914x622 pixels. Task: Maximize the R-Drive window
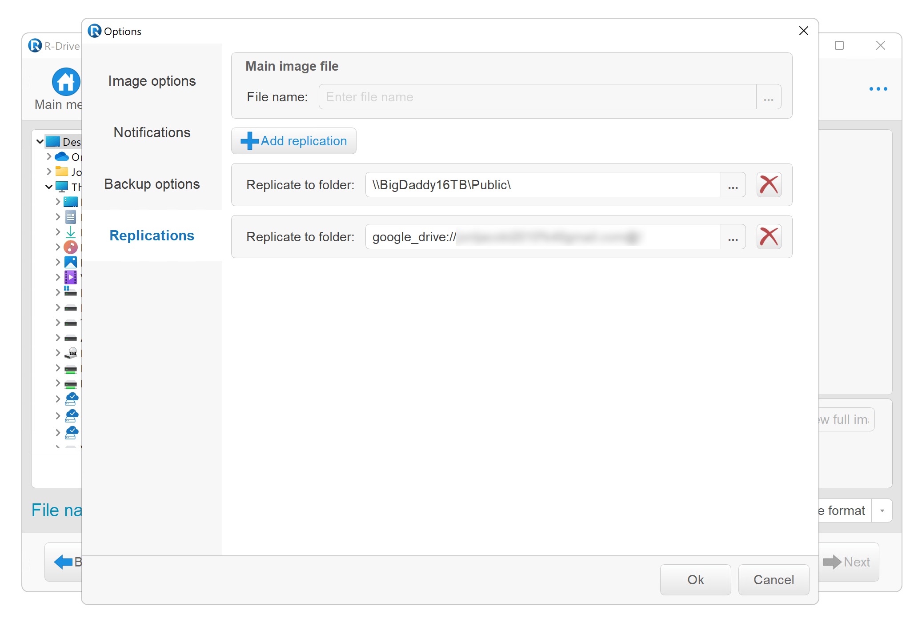[839, 45]
